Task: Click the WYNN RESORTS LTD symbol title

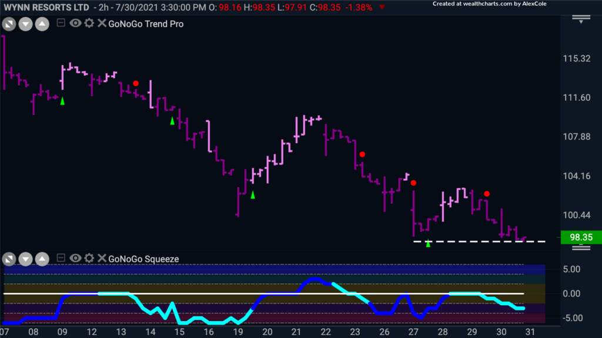Action: point(46,7)
